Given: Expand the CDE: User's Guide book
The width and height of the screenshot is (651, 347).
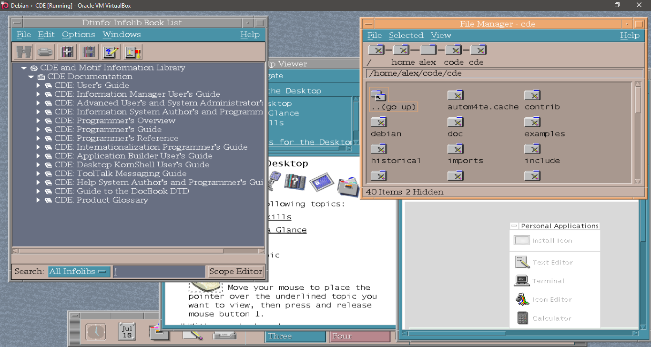Looking at the screenshot, I should click(39, 85).
